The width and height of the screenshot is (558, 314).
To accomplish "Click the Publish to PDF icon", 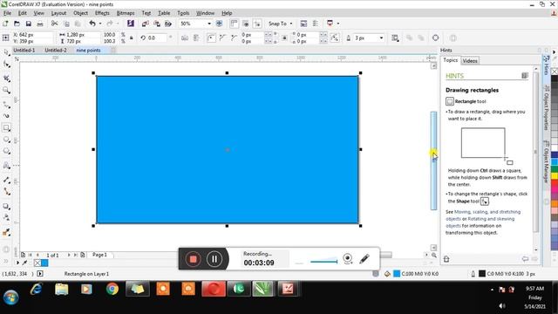I will click(168, 24).
